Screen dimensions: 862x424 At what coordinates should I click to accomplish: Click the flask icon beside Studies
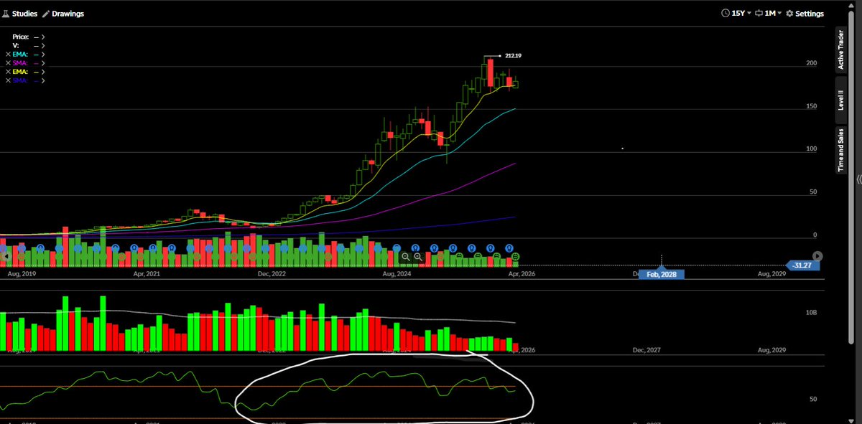point(6,14)
